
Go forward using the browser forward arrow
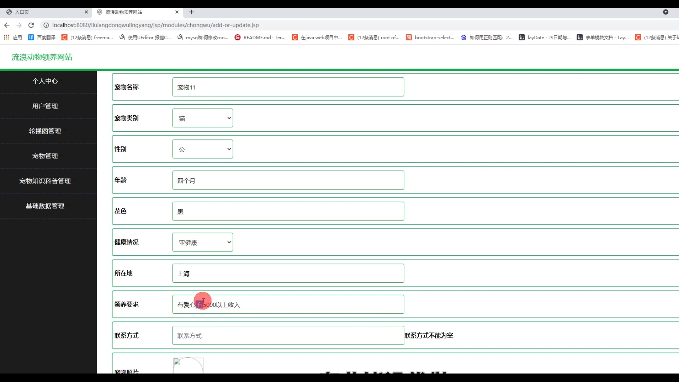(x=19, y=25)
